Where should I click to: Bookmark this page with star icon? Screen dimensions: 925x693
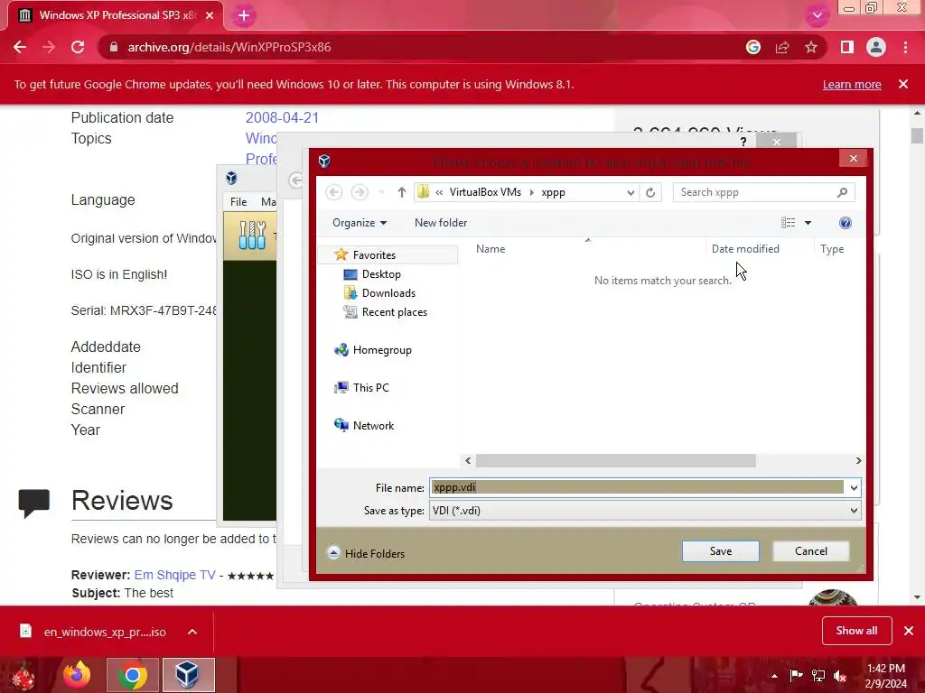[x=811, y=47]
